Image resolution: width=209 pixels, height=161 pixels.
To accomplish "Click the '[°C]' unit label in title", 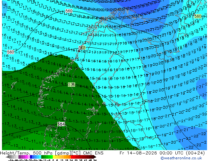I will click(x=76, y=153).
